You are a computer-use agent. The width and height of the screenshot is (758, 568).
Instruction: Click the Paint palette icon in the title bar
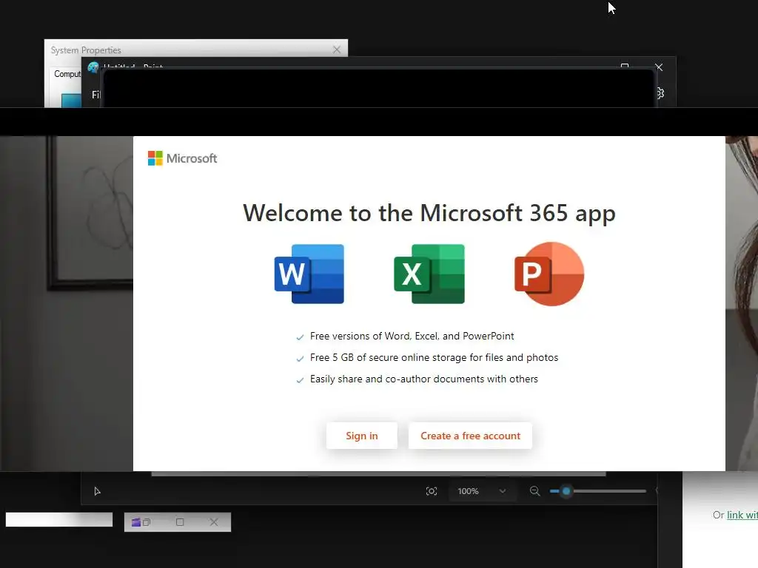(93, 67)
